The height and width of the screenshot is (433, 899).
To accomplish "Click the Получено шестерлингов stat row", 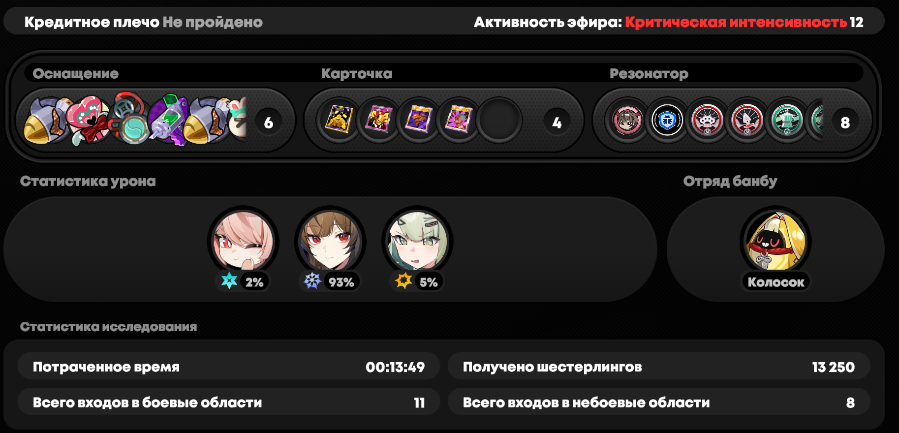I will pyautogui.click(x=659, y=367).
